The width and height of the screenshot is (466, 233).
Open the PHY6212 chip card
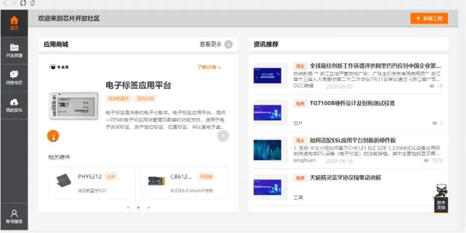[92, 183]
